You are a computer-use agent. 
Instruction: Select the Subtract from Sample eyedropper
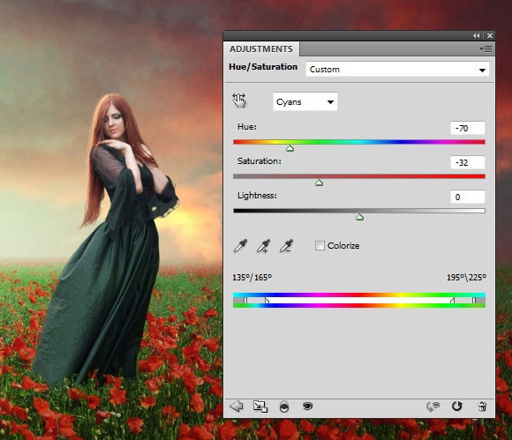tap(286, 246)
